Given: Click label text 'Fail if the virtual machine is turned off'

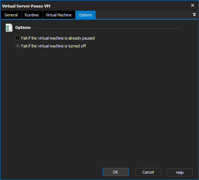Looking at the screenshot, I should tap(53, 46).
